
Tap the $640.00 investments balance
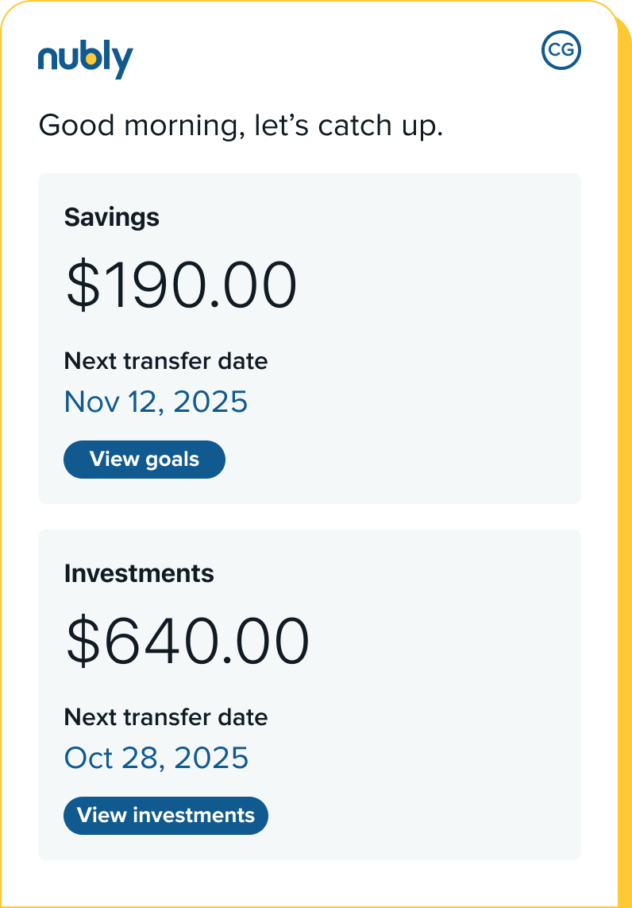[x=187, y=642]
